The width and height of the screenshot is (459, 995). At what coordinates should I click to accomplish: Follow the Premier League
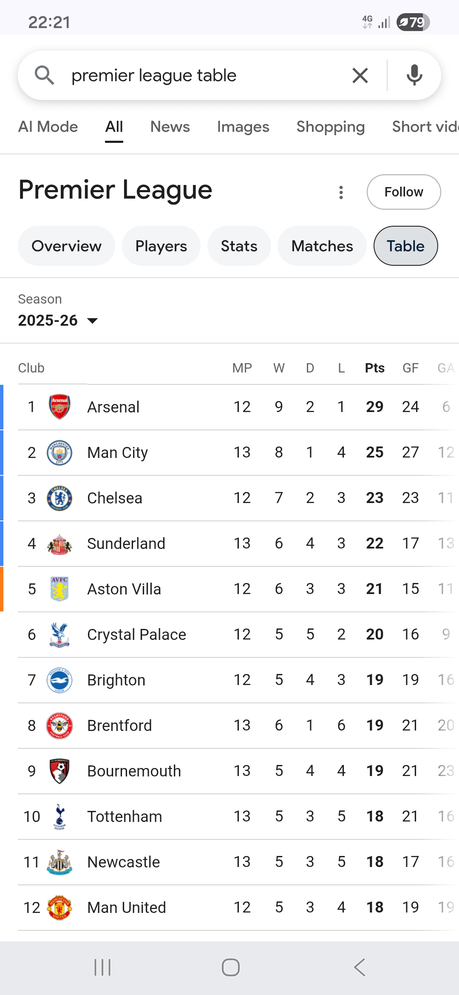[x=403, y=192]
